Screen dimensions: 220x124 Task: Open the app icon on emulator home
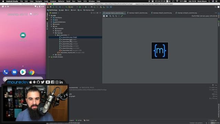click(x=23, y=35)
